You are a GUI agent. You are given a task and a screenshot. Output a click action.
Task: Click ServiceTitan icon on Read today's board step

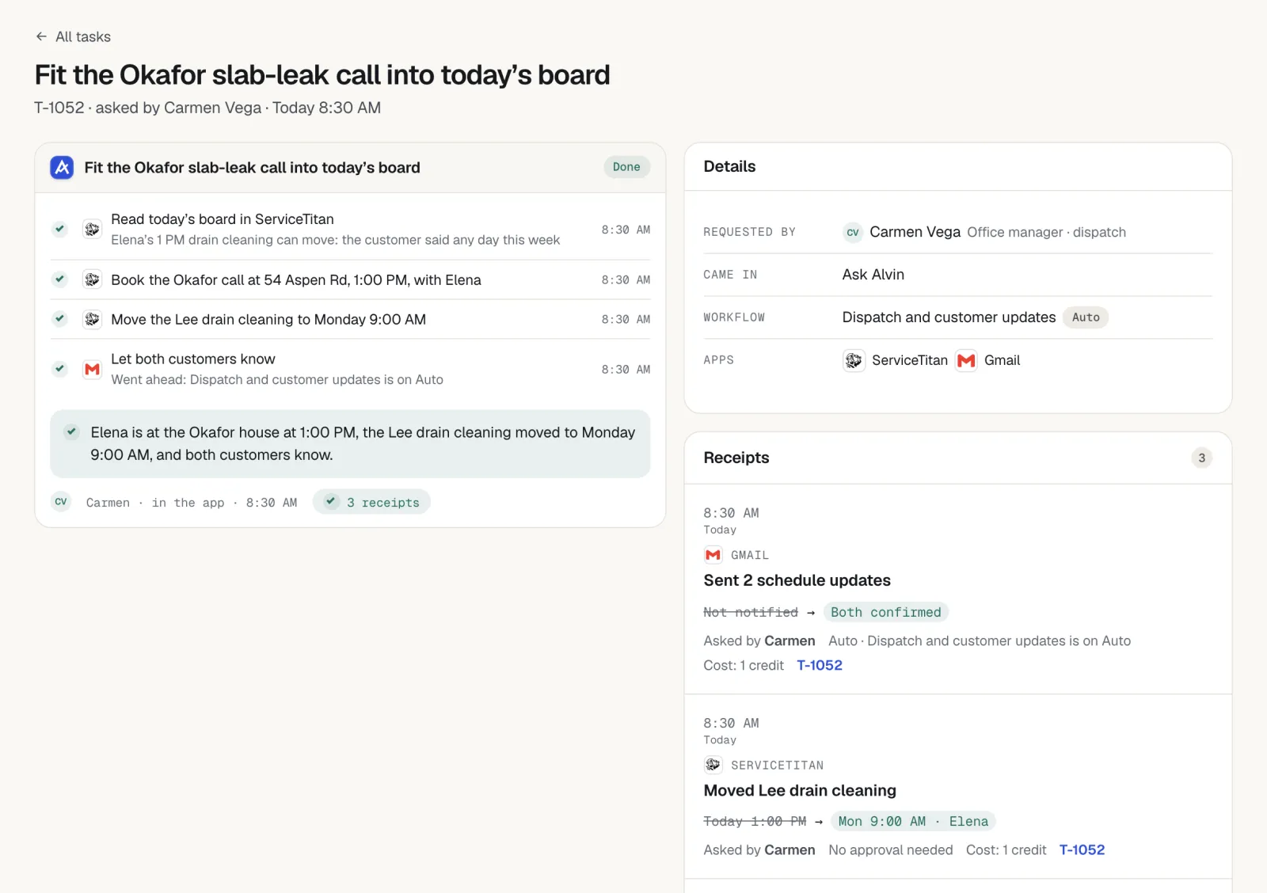click(92, 229)
